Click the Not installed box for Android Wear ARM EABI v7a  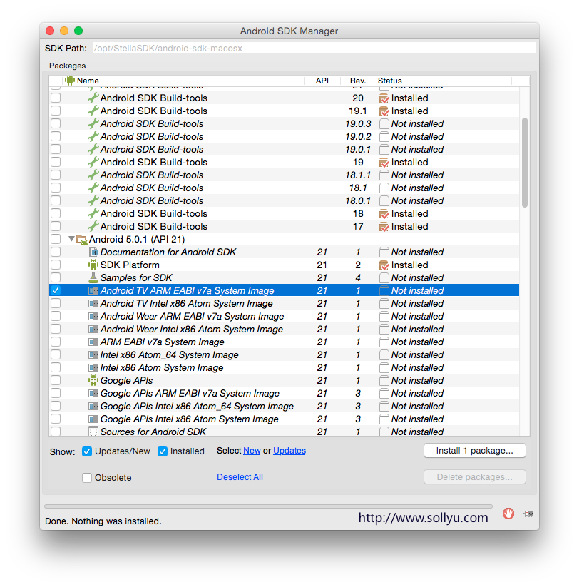coord(384,317)
